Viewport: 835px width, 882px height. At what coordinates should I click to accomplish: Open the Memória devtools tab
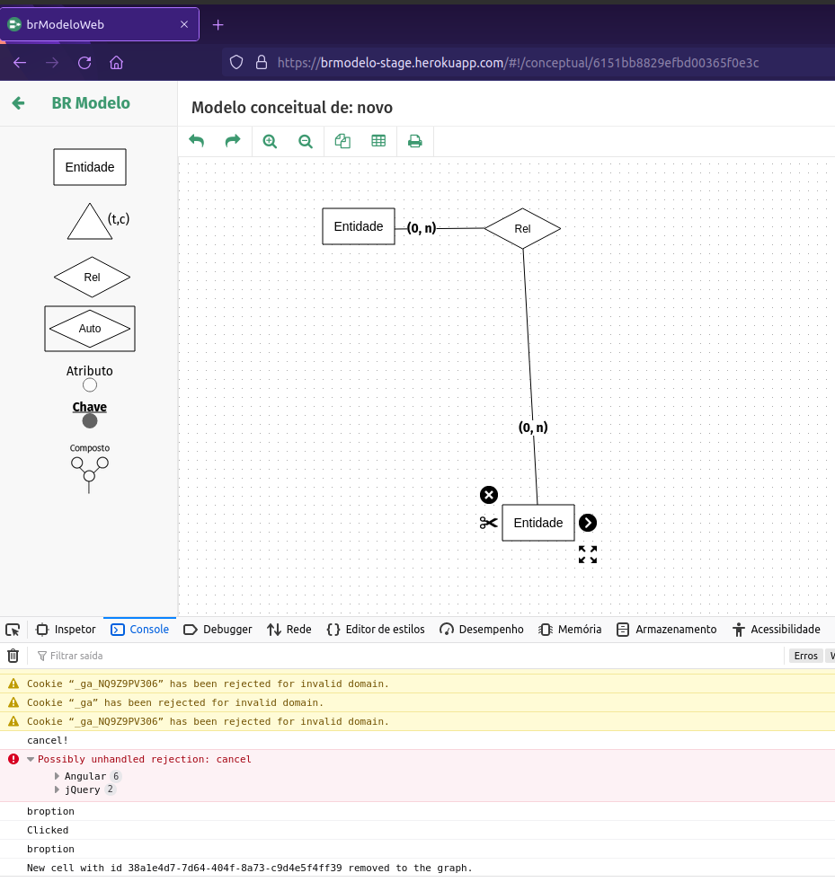(570, 630)
